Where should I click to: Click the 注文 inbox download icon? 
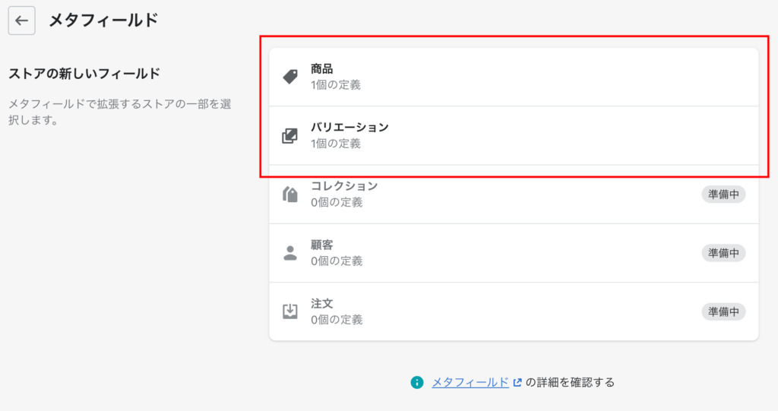(290, 311)
